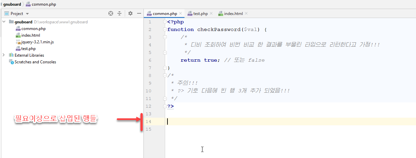Close the common.php editor tab
416x158 pixels.
click(x=181, y=14)
